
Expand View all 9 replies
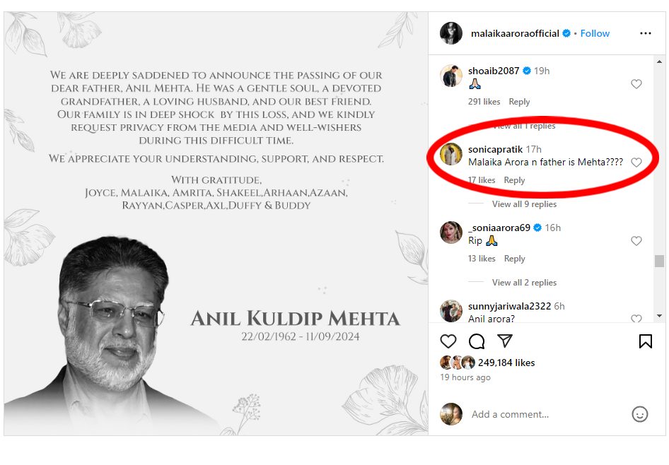pyautogui.click(x=524, y=204)
